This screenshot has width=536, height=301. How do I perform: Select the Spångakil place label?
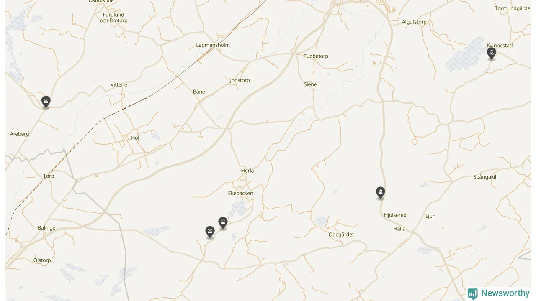point(485,177)
